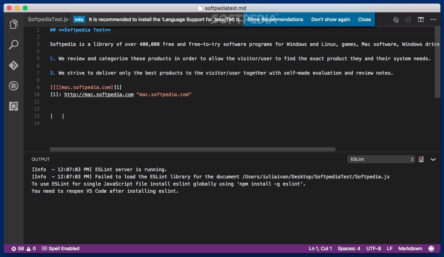
Task: Click the text 'ESLint server is running.'
Action: click(131, 169)
